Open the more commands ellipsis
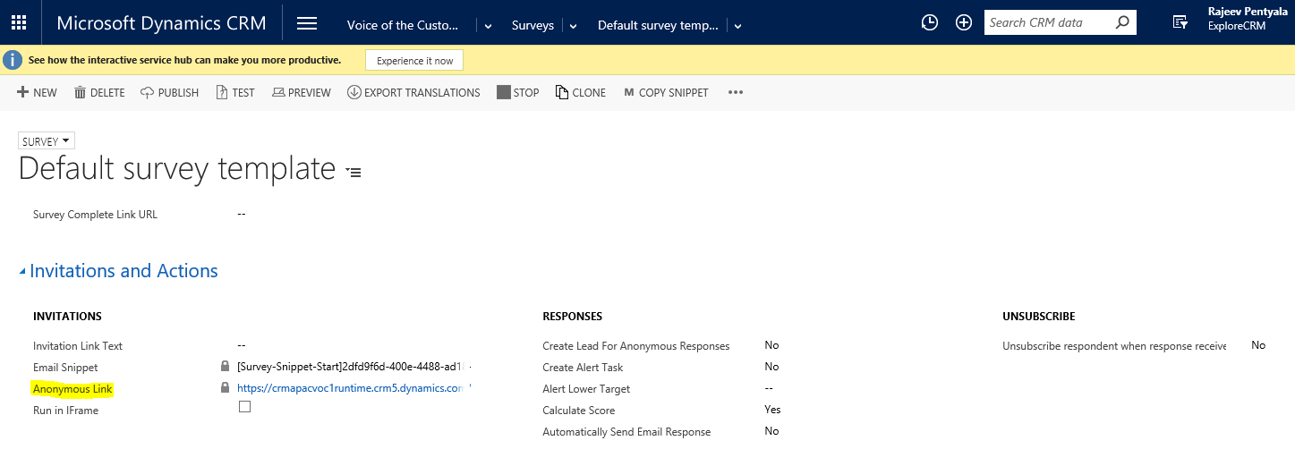This screenshot has width=1295, height=449. 736,93
